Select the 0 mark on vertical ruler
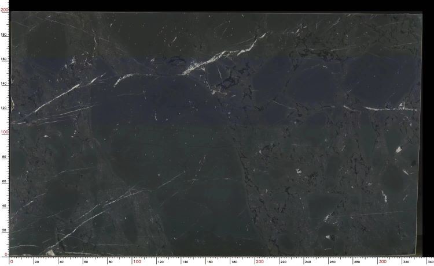The height and width of the screenshot is (266, 434). 6,254
